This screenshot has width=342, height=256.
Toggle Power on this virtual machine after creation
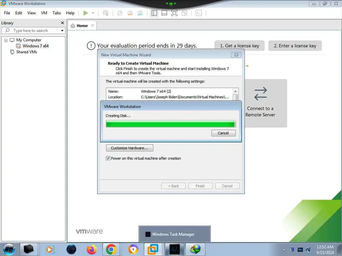tap(108, 158)
